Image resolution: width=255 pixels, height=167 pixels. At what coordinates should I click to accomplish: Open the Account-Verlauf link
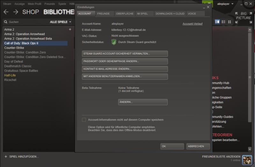[192, 24]
